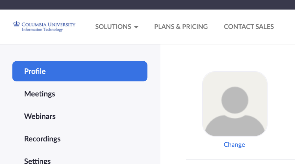Viewport: 295px width, 164px height.
Task: Expand the SOLUTIONS menu
Action: pyautogui.click(x=116, y=27)
